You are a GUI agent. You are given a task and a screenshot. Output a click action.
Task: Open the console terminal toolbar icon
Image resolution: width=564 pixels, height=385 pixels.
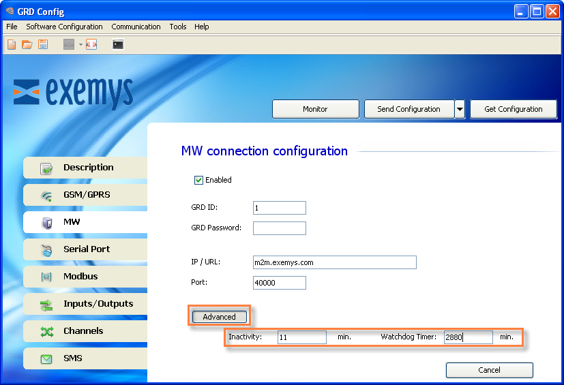click(117, 44)
